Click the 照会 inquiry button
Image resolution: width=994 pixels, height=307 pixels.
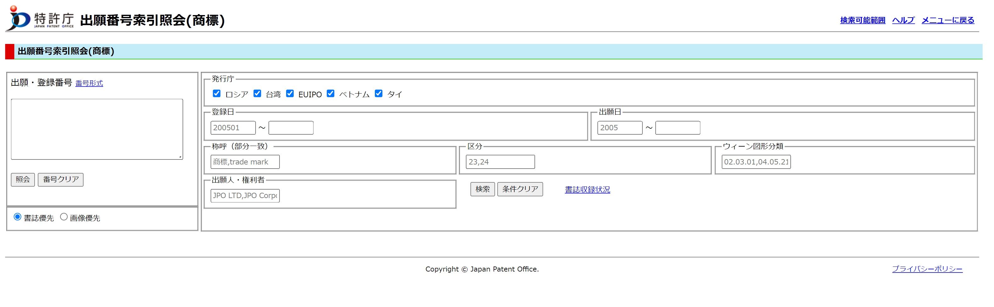23,180
